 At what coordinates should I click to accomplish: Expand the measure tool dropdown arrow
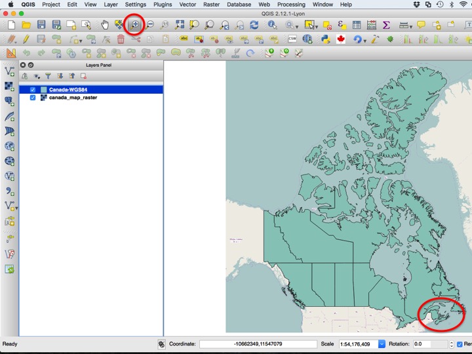(x=410, y=27)
